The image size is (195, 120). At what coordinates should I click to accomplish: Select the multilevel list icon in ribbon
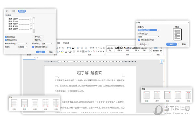(x=86, y=48)
